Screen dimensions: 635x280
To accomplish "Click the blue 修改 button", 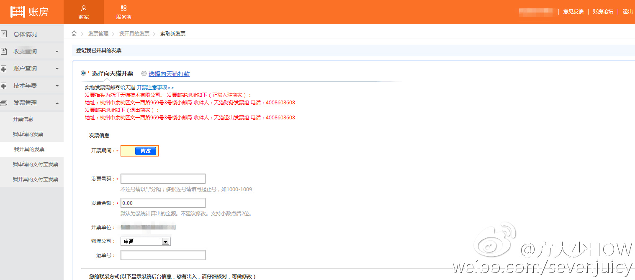I will 146,151.
